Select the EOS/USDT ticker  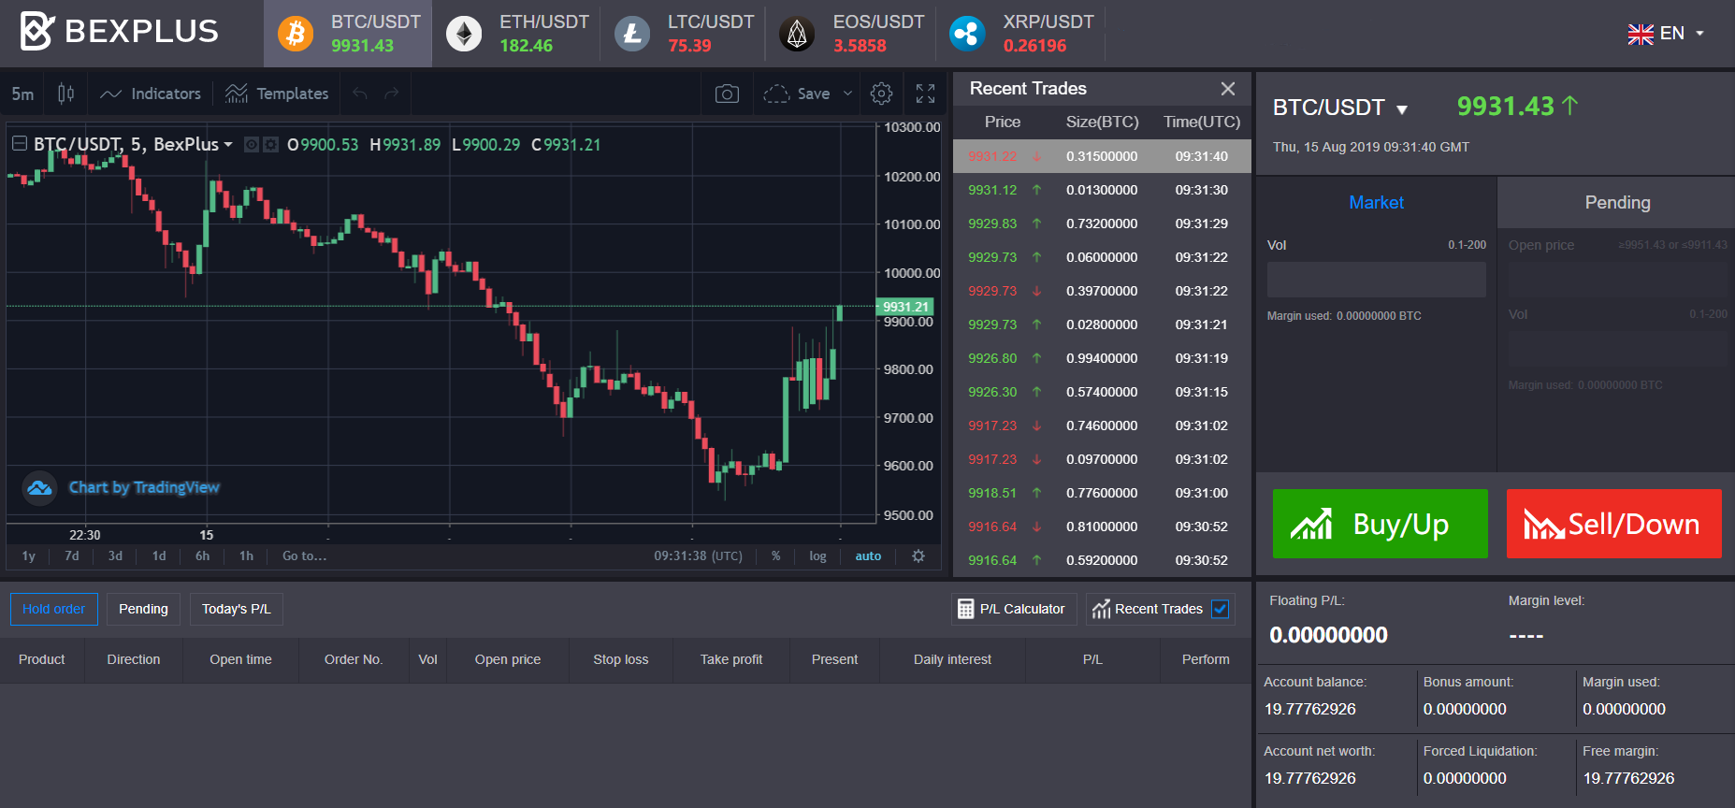851,34
